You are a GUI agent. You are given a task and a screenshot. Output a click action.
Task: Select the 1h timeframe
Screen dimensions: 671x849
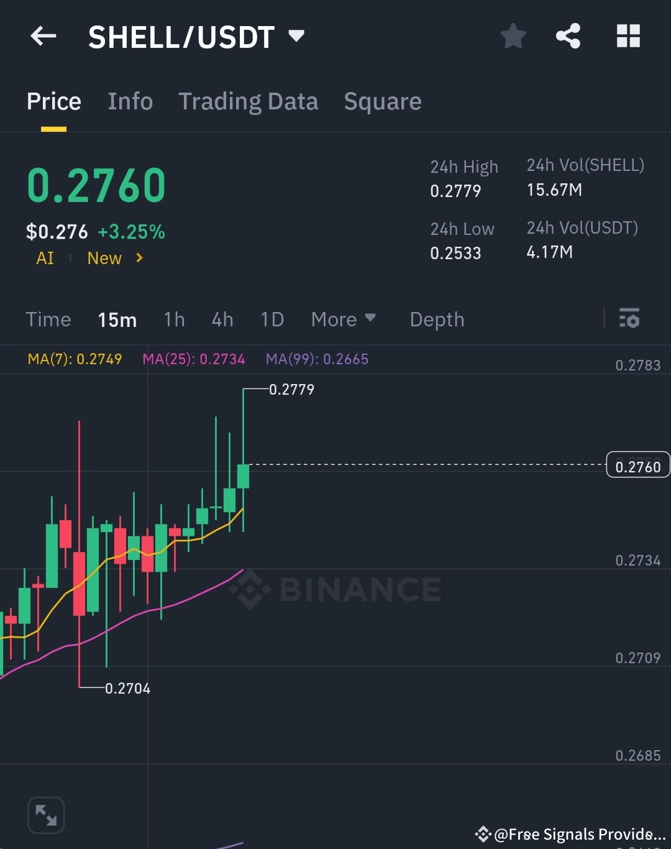point(174,319)
